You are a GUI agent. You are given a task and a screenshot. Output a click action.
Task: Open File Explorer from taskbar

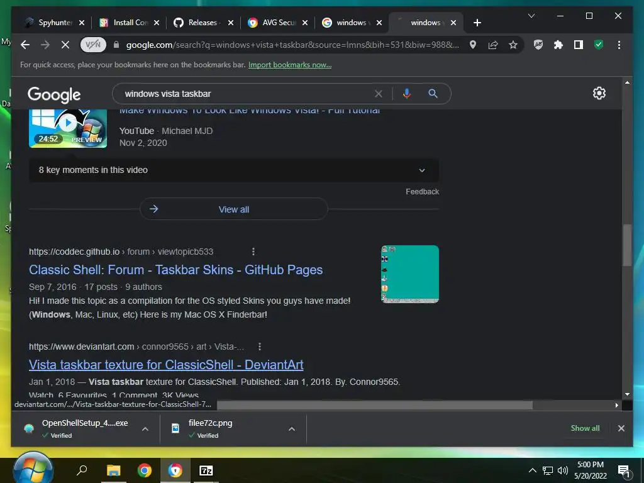114,470
